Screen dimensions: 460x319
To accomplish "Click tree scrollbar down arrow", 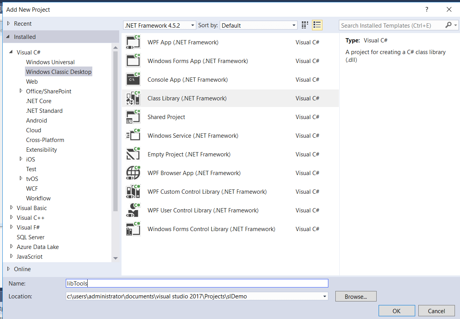I will pos(115,258).
